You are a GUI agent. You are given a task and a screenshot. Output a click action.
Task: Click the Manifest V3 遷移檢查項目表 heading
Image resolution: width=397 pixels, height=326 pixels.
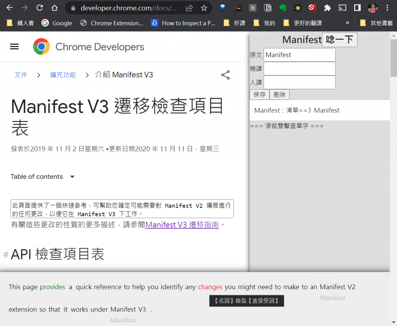[117, 116]
